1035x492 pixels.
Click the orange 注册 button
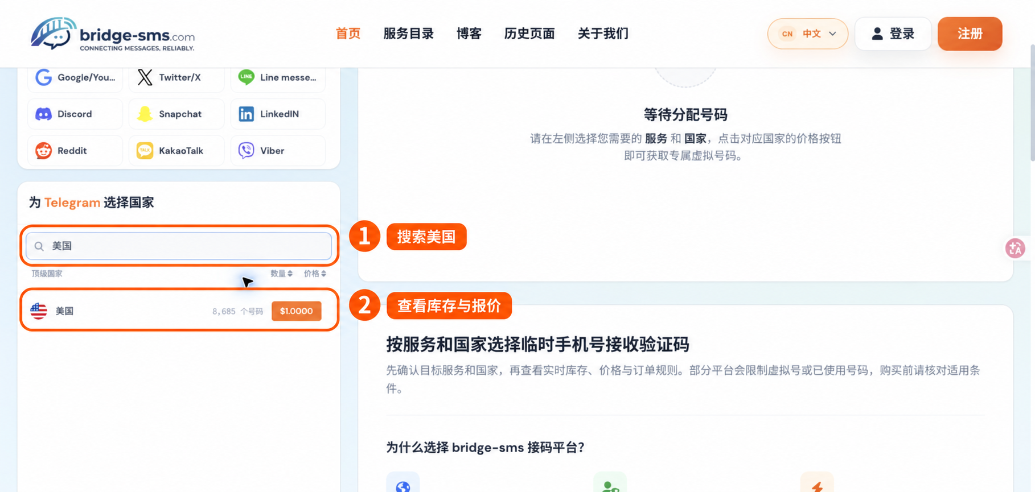(x=970, y=34)
